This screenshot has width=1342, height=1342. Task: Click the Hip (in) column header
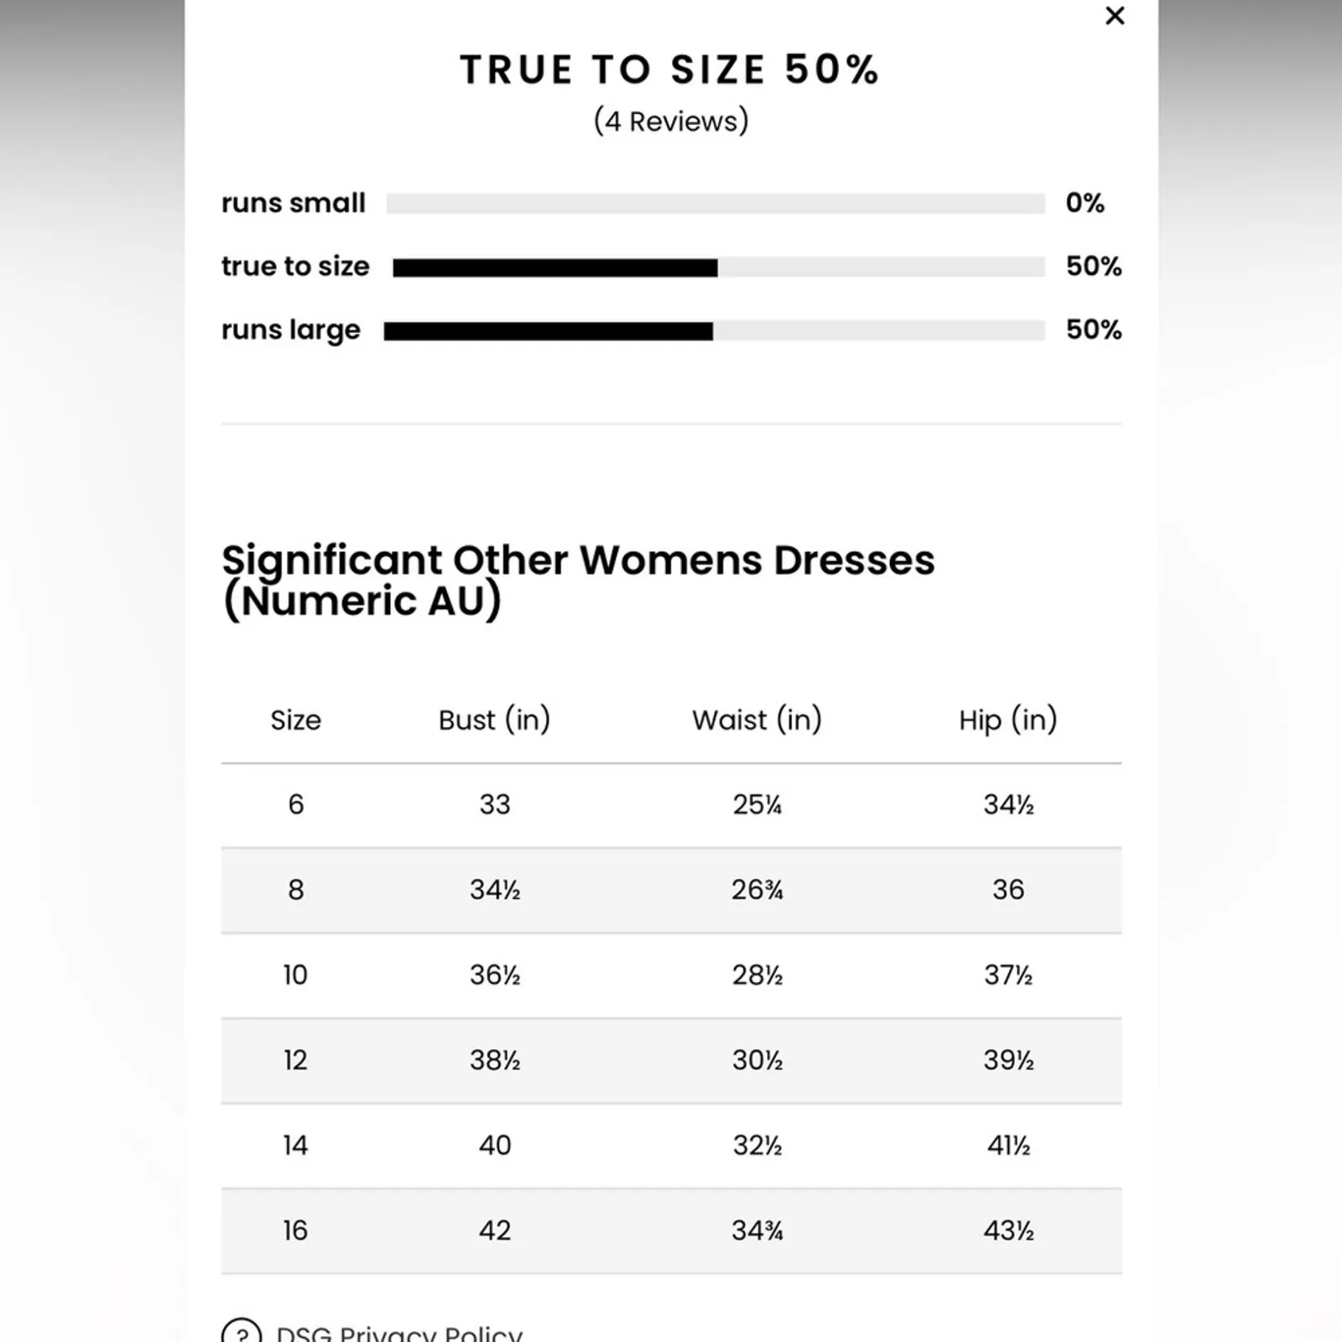click(x=1007, y=720)
